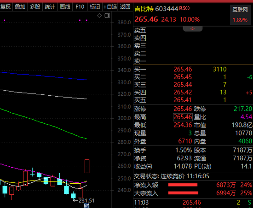Click the 标记 mark button

pos(95,7)
